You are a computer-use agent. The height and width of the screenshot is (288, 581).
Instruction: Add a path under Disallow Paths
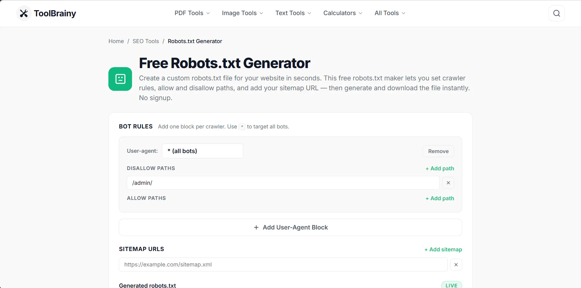pos(440,168)
